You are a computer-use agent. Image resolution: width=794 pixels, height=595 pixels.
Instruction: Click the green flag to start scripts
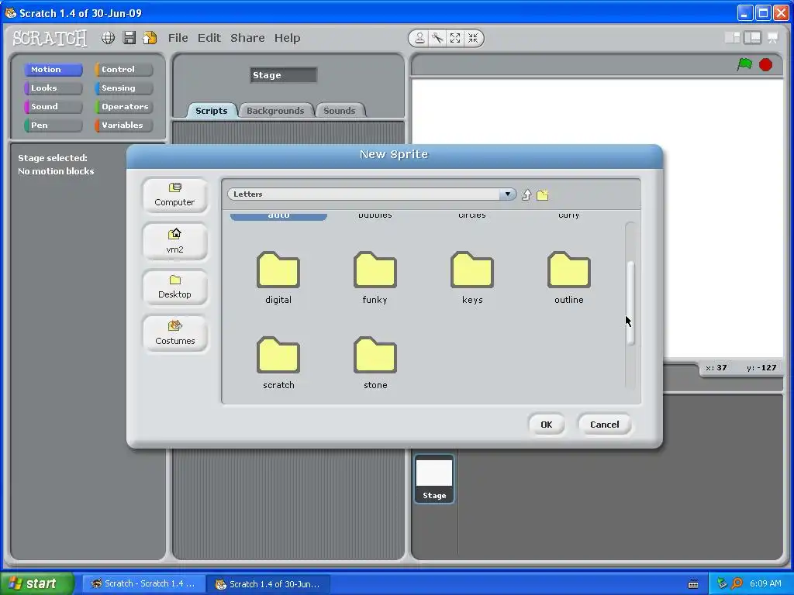(745, 64)
